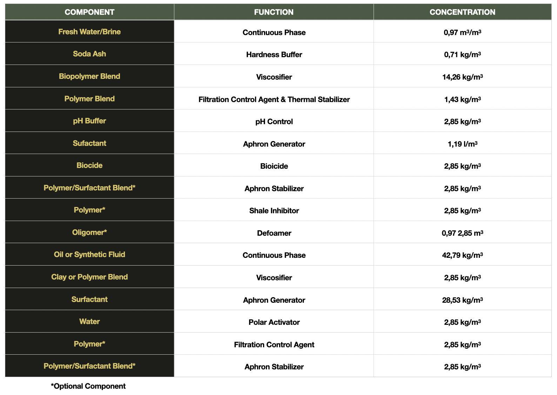Click the Filtration Control Agent & Thermal Stabilizer cell
The image size is (557, 395).
click(x=274, y=99)
